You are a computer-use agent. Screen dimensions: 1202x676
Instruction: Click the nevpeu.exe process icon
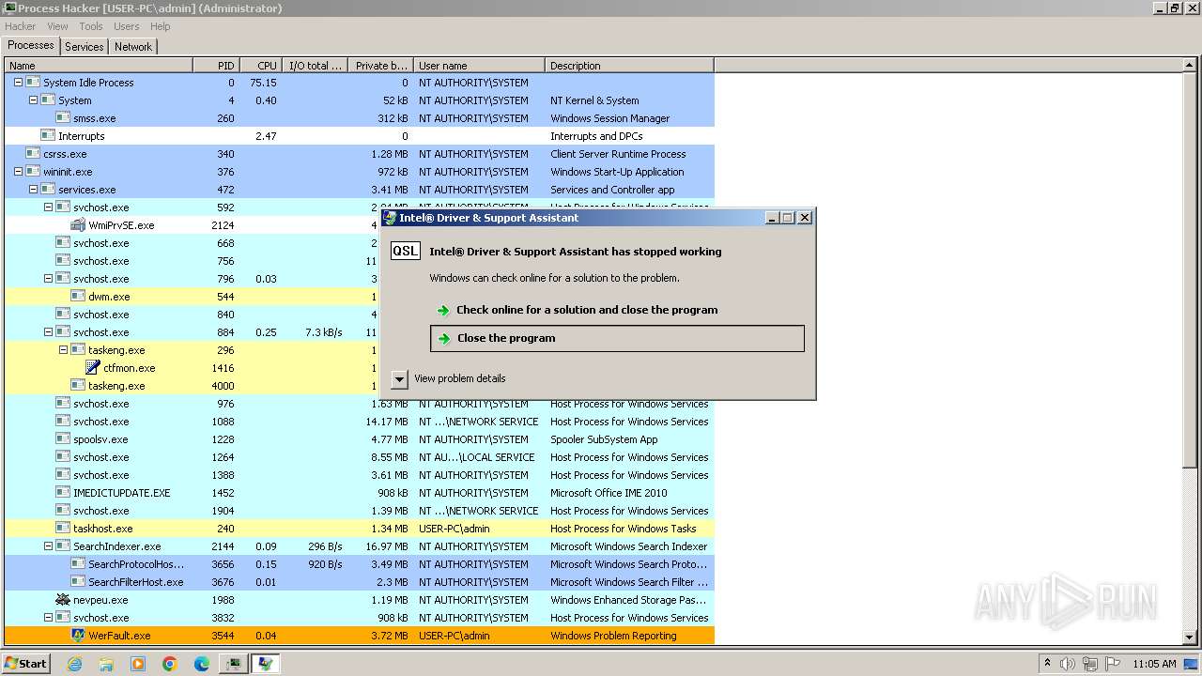click(63, 600)
